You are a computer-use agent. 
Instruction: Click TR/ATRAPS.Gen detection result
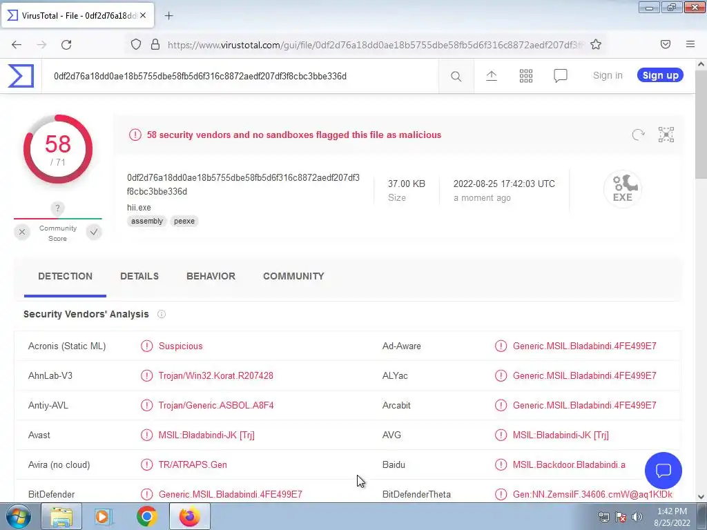click(193, 464)
